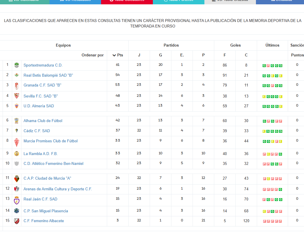Click the C goals-against column header
The width and height of the screenshot is (304, 234).
[246, 55]
